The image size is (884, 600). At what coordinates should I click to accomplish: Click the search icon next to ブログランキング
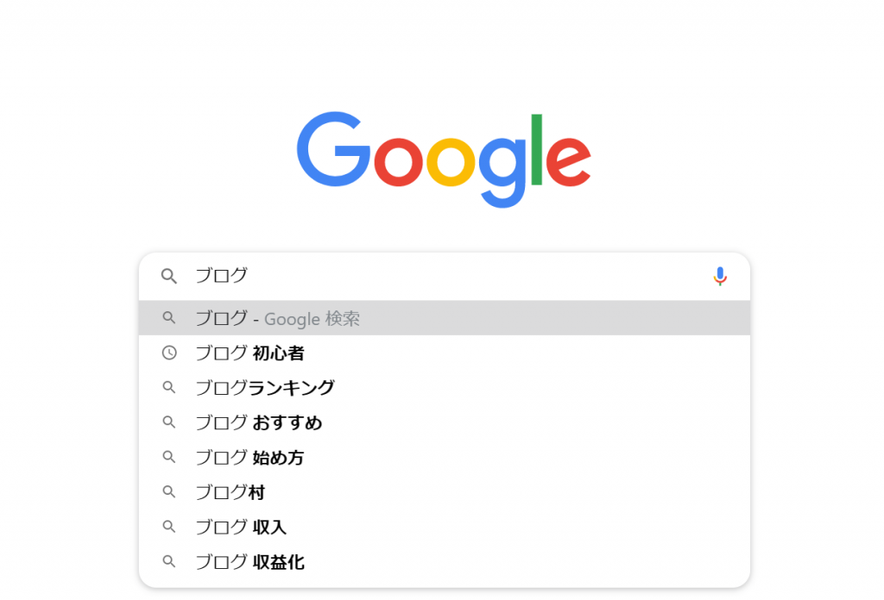tap(168, 387)
